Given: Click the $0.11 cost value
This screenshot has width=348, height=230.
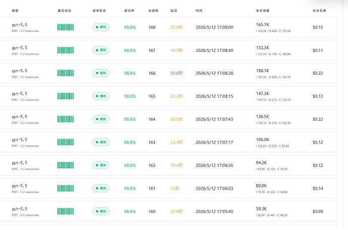Looking at the screenshot, I should click(x=318, y=50).
